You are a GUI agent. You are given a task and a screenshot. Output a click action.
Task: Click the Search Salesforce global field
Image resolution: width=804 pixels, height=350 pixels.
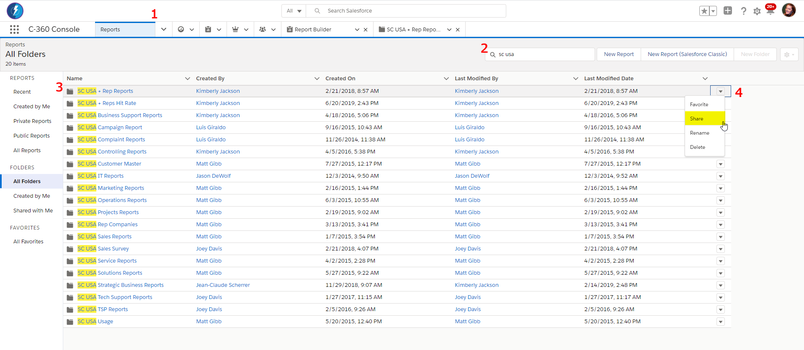[406, 11]
